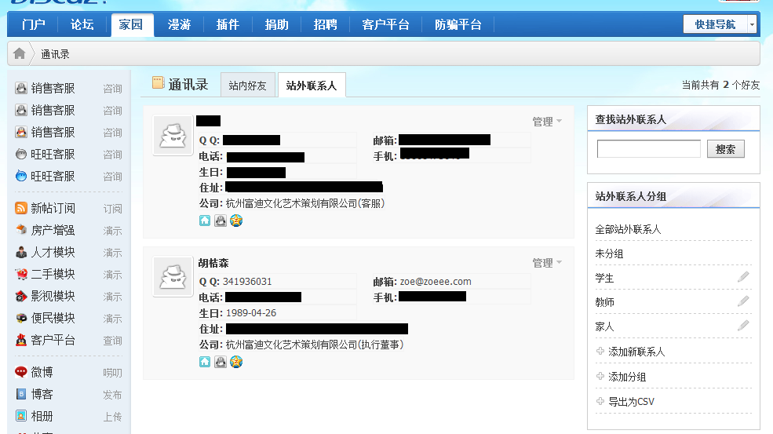Click third 销售客服 orange icon
Viewport: 773px width, 434px height.
(20, 132)
